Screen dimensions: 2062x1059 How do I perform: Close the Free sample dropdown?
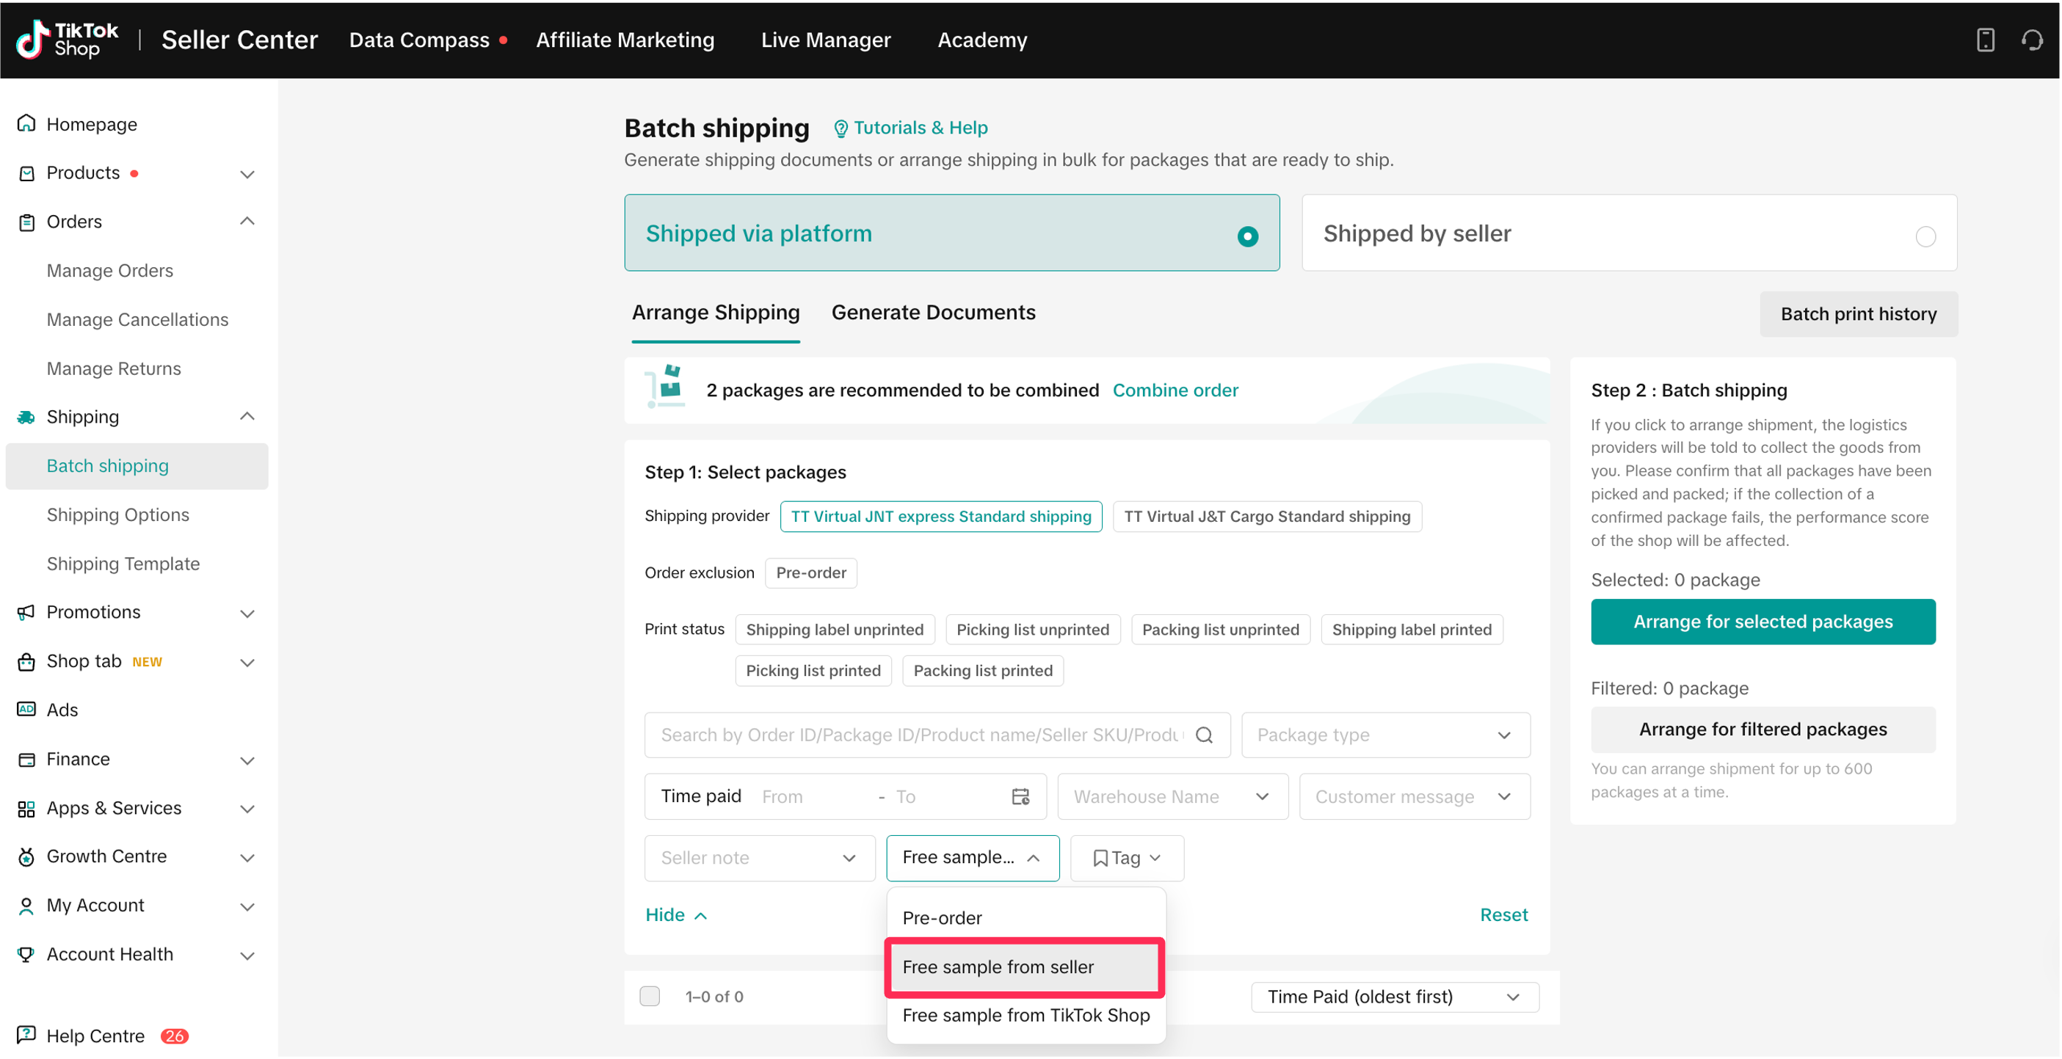(x=972, y=858)
